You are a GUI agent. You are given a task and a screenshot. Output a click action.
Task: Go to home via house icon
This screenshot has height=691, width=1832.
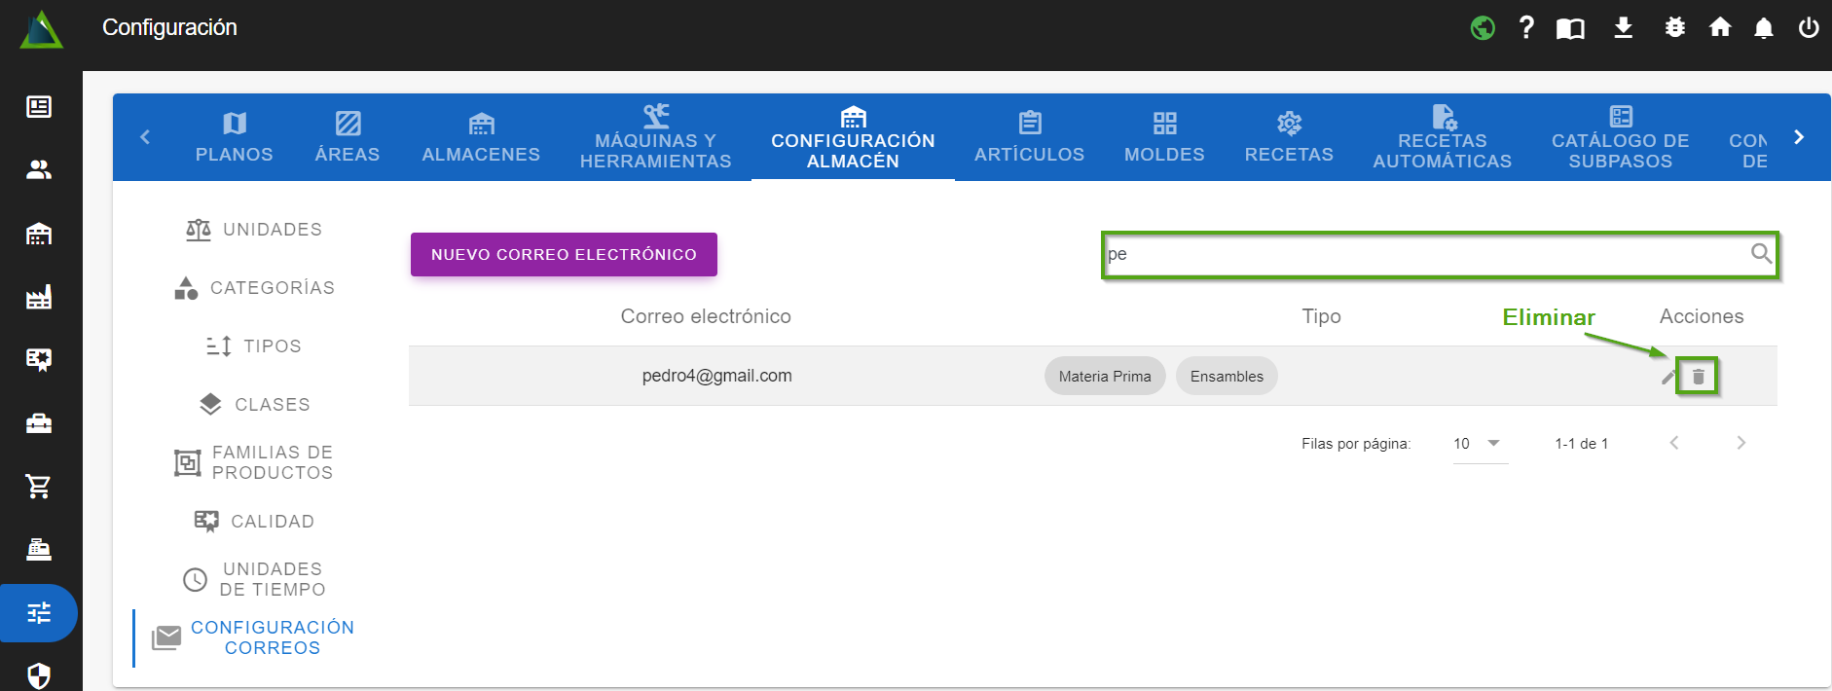click(1720, 27)
